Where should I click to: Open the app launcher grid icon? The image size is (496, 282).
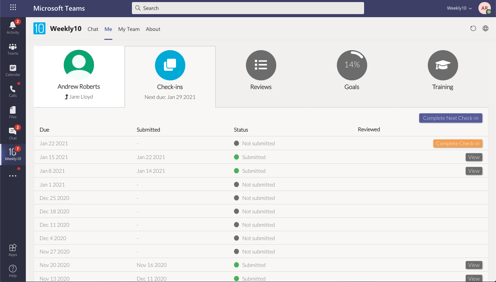coord(13,8)
